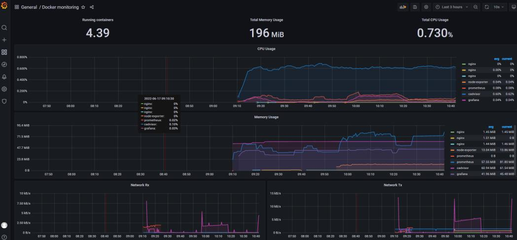Click the Docker monitoring title link
Image resolution: width=517 pixels, height=240 pixels.
(x=60, y=7)
